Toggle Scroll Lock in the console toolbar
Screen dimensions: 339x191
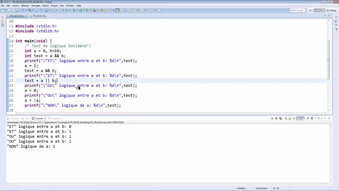(290, 118)
